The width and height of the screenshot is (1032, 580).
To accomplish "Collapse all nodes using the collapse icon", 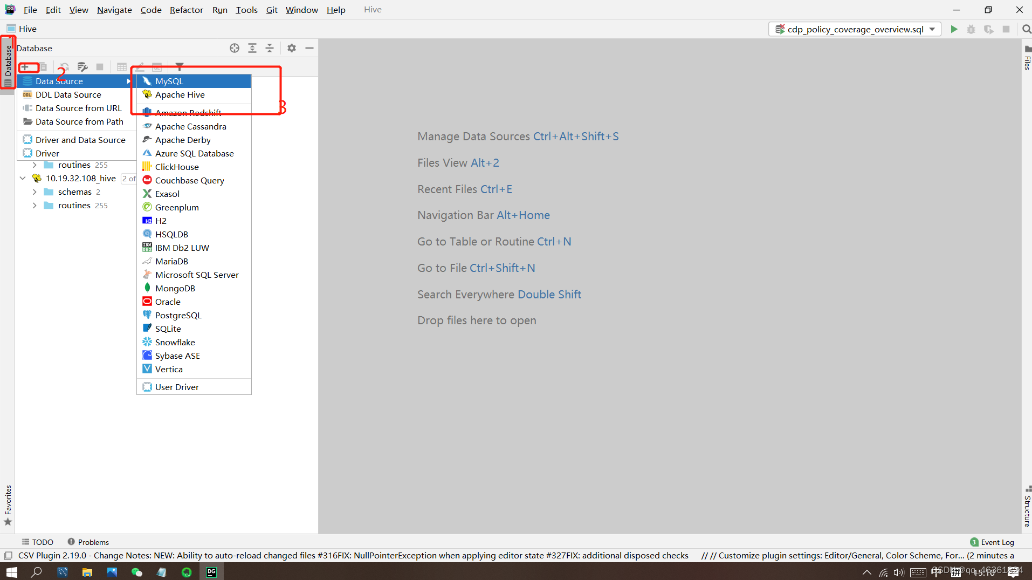I will [x=270, y=48].
